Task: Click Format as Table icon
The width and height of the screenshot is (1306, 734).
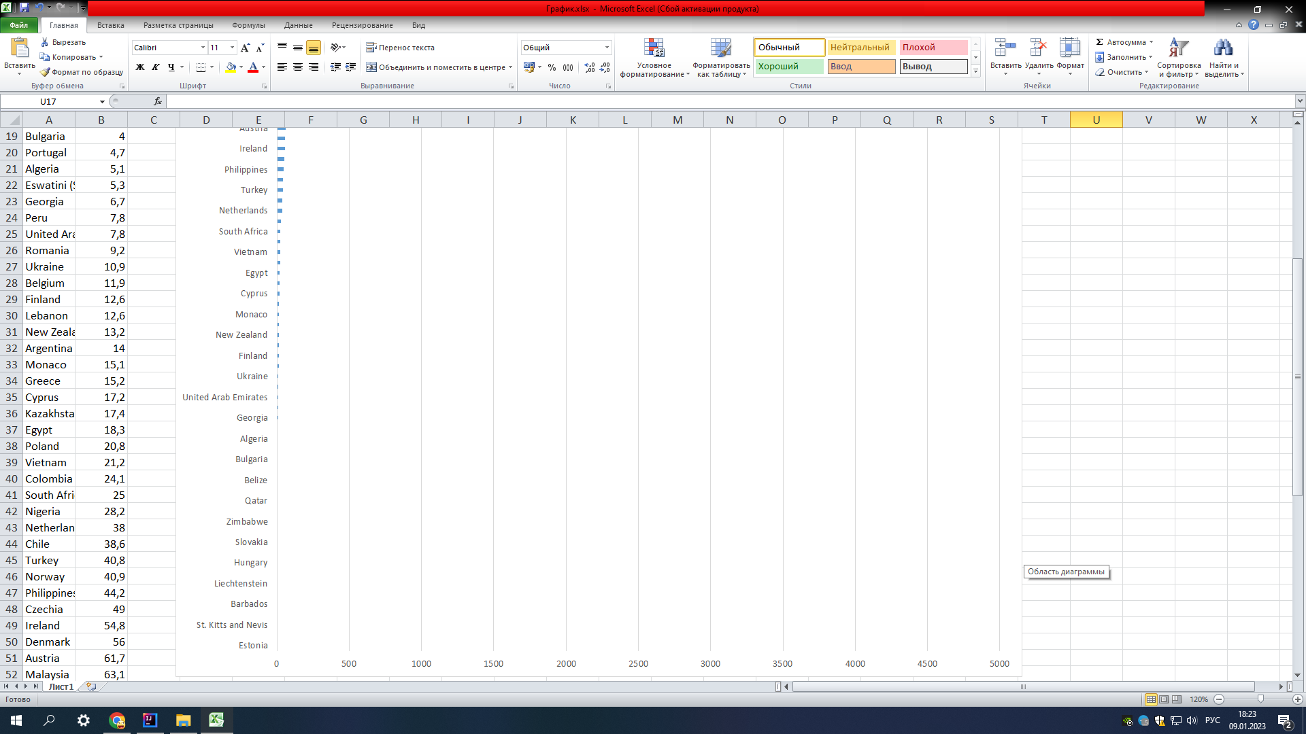Action: pyautogui.click(x=720, y=48)
